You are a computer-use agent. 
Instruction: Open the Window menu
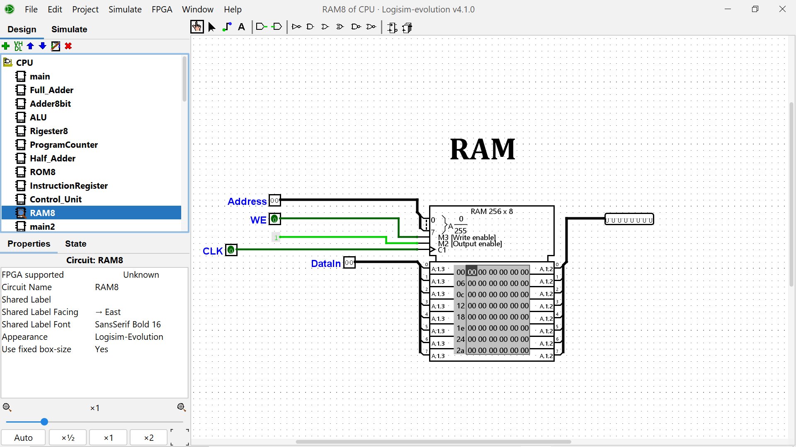pyautogui.click(x=198, y=9)
